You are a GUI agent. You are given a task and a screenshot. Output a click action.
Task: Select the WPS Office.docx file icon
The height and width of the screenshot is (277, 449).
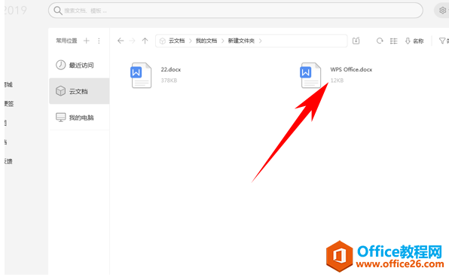(310, 75)
